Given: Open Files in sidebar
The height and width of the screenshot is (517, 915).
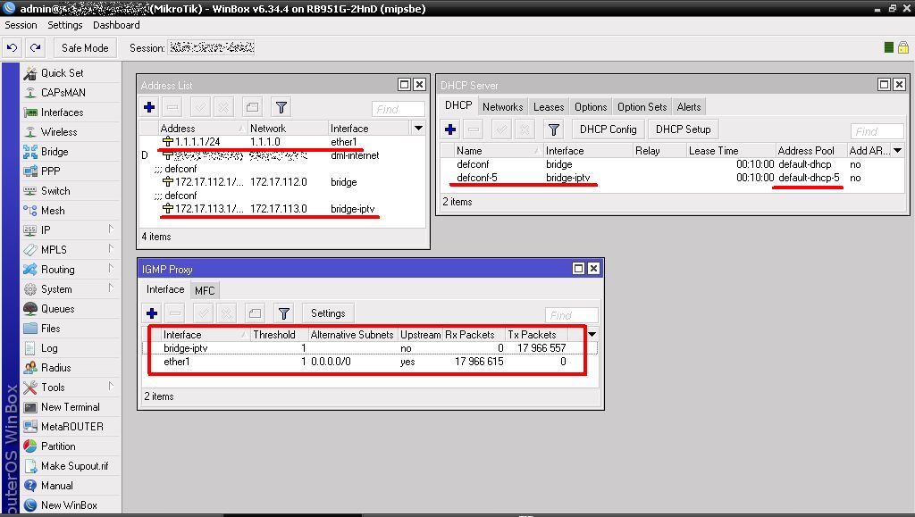Looking at the screenshot, I should tap(70, 329).
